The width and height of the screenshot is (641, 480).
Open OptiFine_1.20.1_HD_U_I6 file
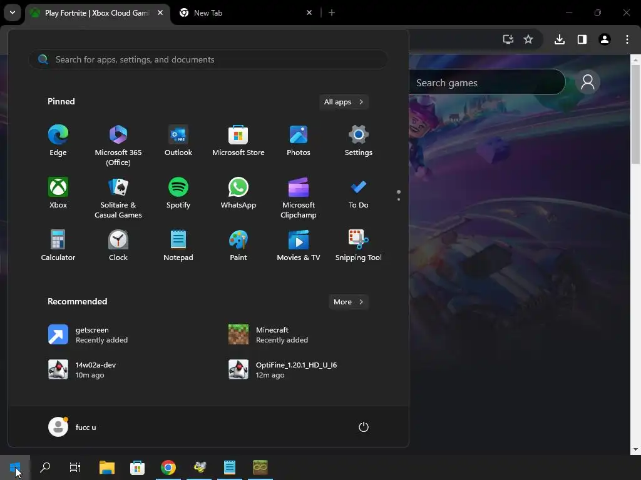point(283,370)
